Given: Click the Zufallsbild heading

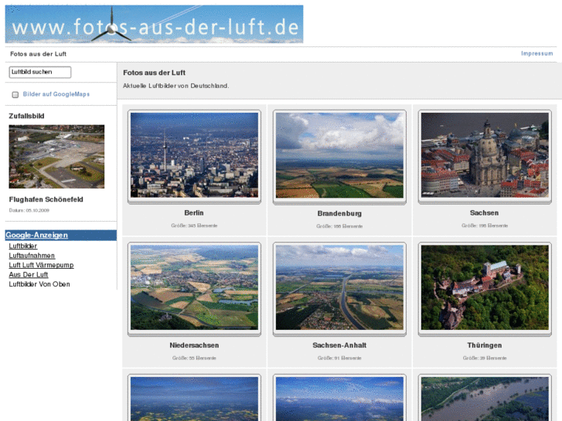Looking at the screenshot, I should pos(26,116).
